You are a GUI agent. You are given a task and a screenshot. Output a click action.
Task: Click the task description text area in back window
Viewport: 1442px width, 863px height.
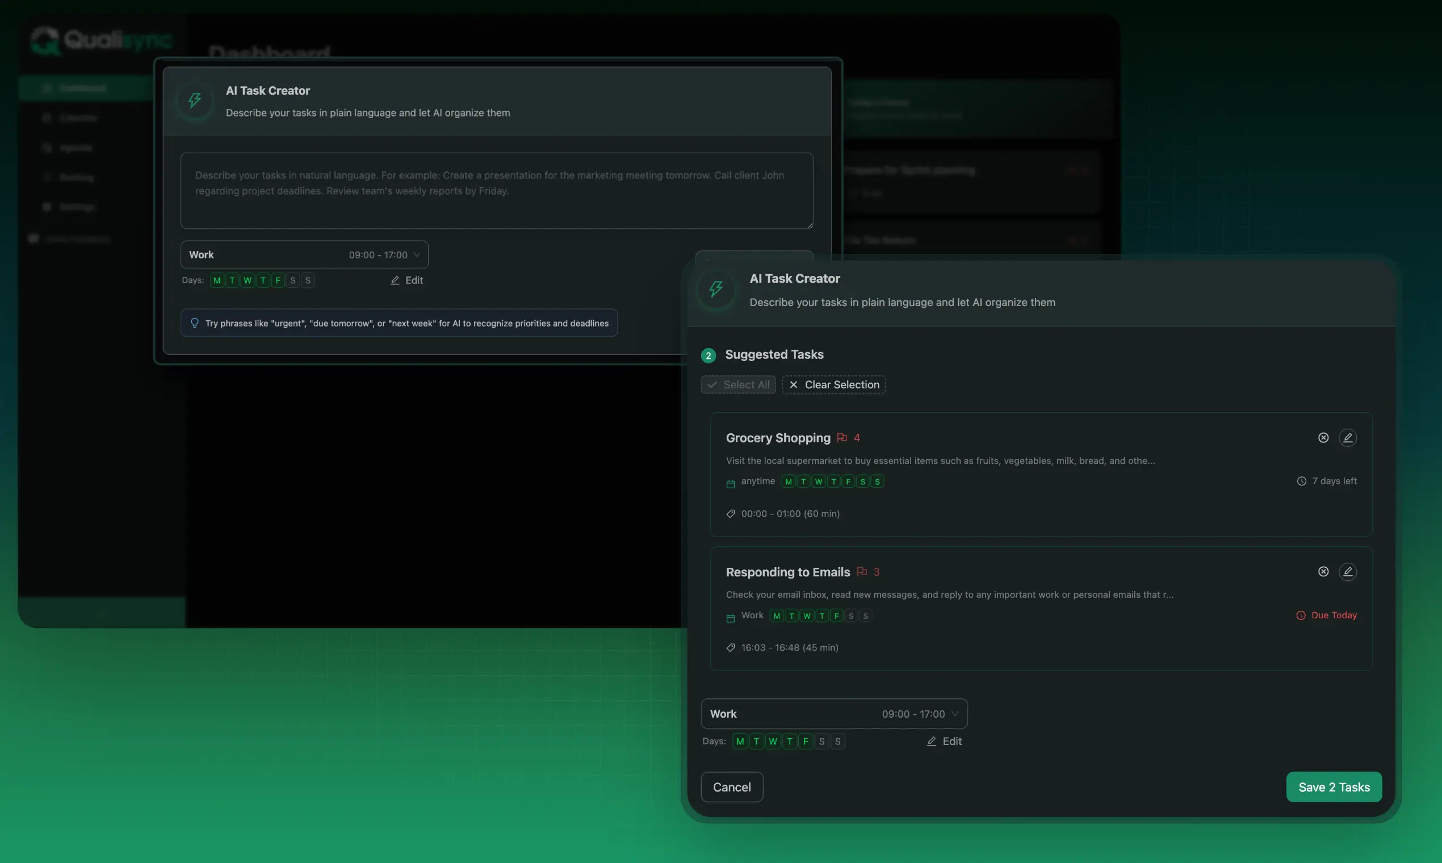click(x=497, y=191)
